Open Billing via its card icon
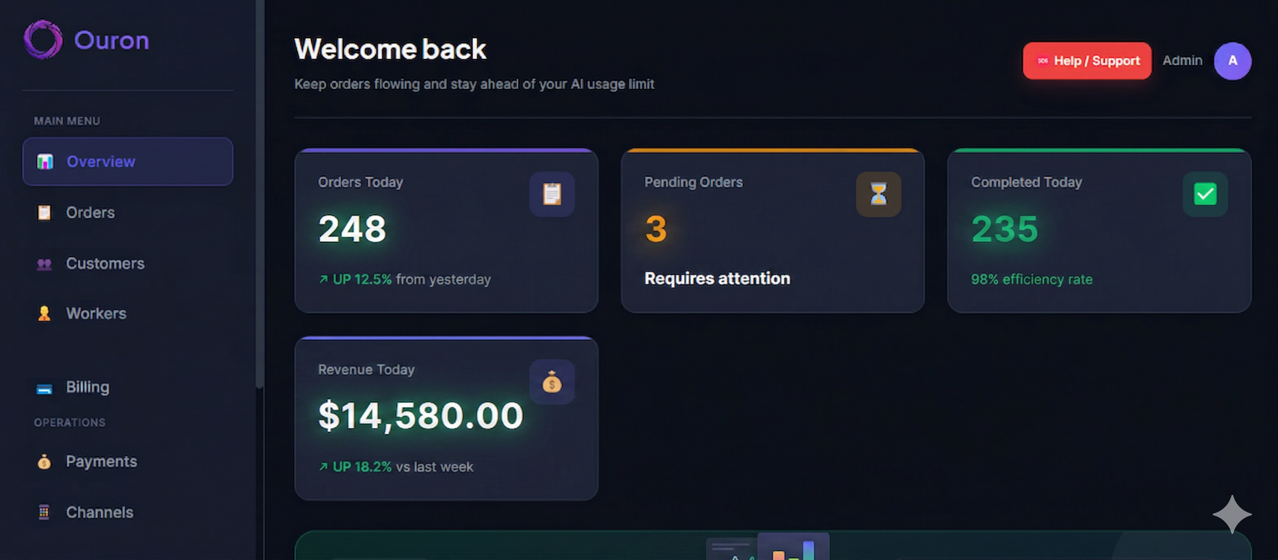Viewport: 1278px width, 560px height. coord(45,388)
